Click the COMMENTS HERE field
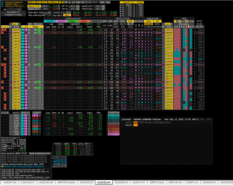Image resolution: width=233 pixels, height=186 pixels. 13,15
